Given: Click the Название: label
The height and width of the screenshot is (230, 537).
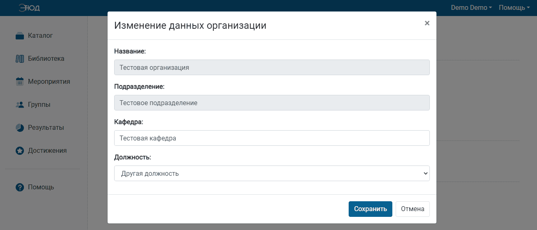Looking at the screenshot, I should coord(130,52).
